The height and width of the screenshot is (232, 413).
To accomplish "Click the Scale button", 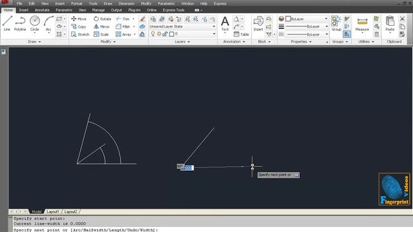I will tap(101, 34).
